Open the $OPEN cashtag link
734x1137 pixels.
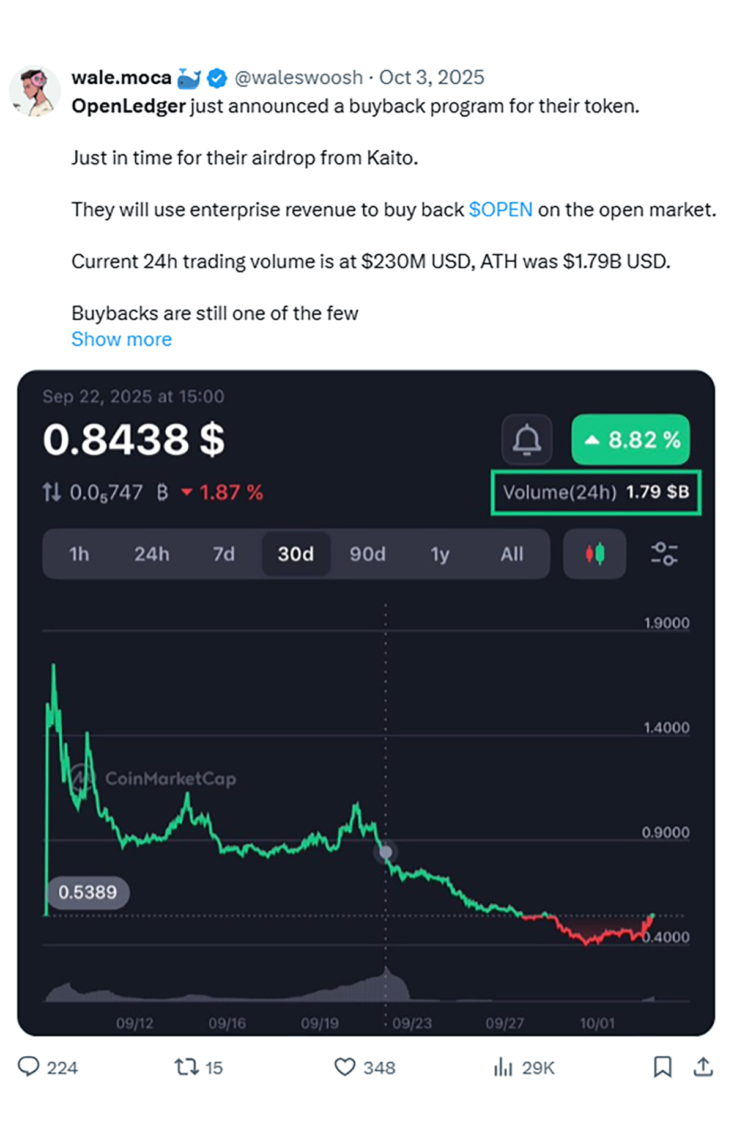click(500, 210)
